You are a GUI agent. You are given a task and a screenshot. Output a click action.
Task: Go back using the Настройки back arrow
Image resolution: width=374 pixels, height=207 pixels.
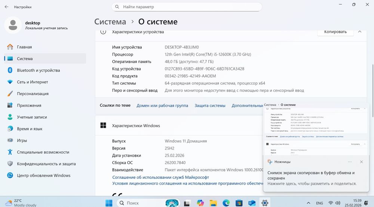pyautogui.click(x=6, y=7)
